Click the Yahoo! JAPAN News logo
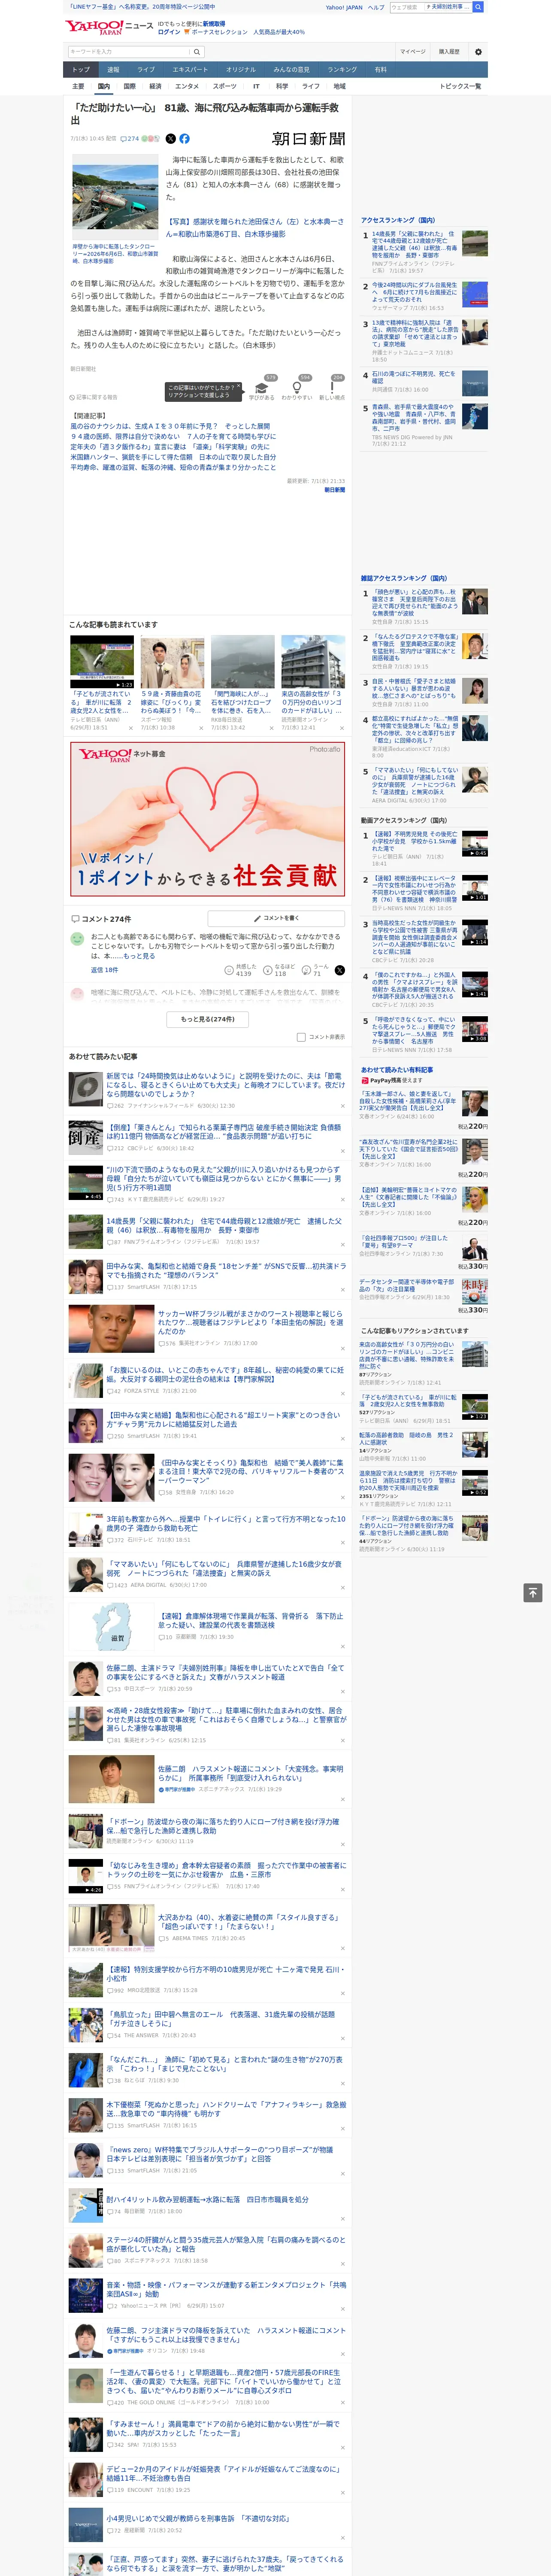This screenshot has width=551, height=2576. 109,27
